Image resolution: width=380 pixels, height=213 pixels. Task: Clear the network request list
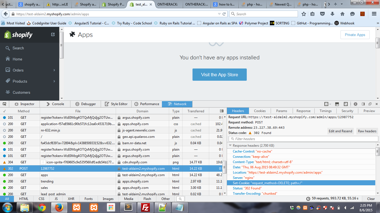pos(371,199)
